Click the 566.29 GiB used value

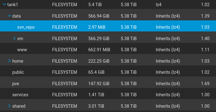(x=99, y=39)
